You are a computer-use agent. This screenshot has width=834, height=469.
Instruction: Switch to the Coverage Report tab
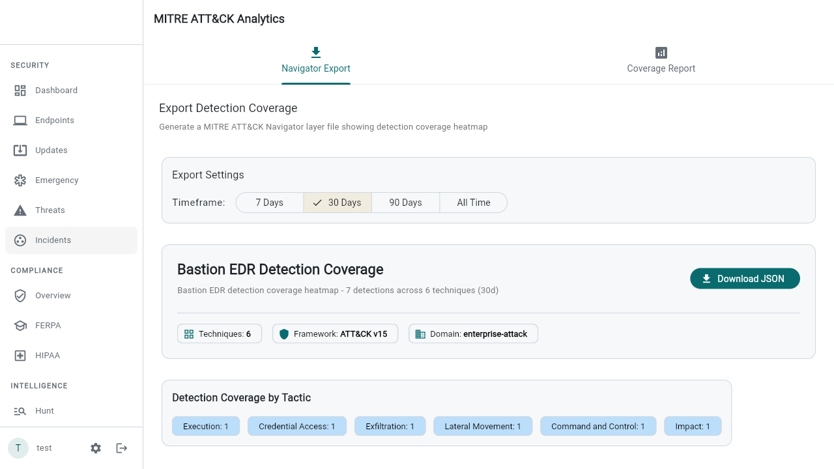click(661, 61)
